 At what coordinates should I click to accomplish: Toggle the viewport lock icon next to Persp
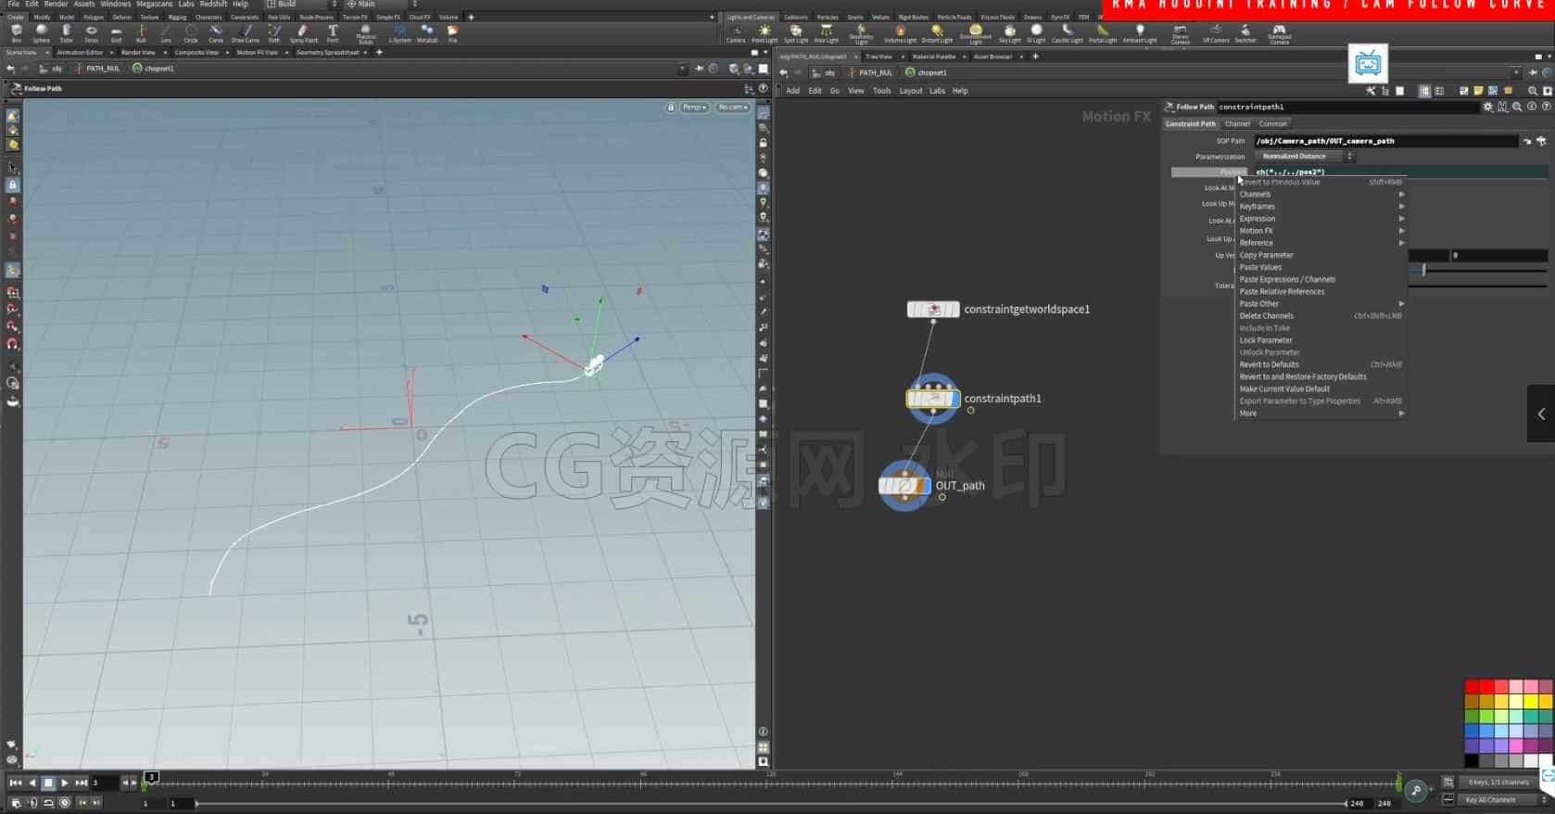[671, 108]
